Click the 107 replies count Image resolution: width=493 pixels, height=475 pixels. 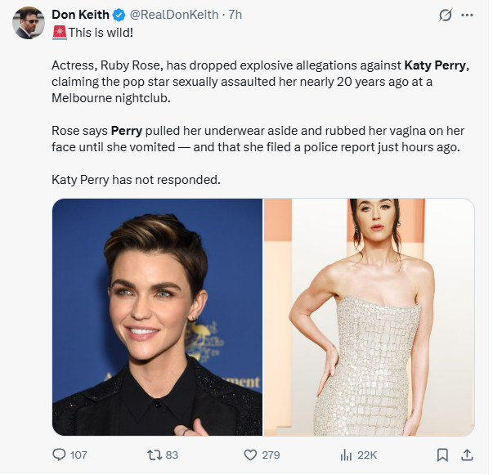[x=78, y=455]
